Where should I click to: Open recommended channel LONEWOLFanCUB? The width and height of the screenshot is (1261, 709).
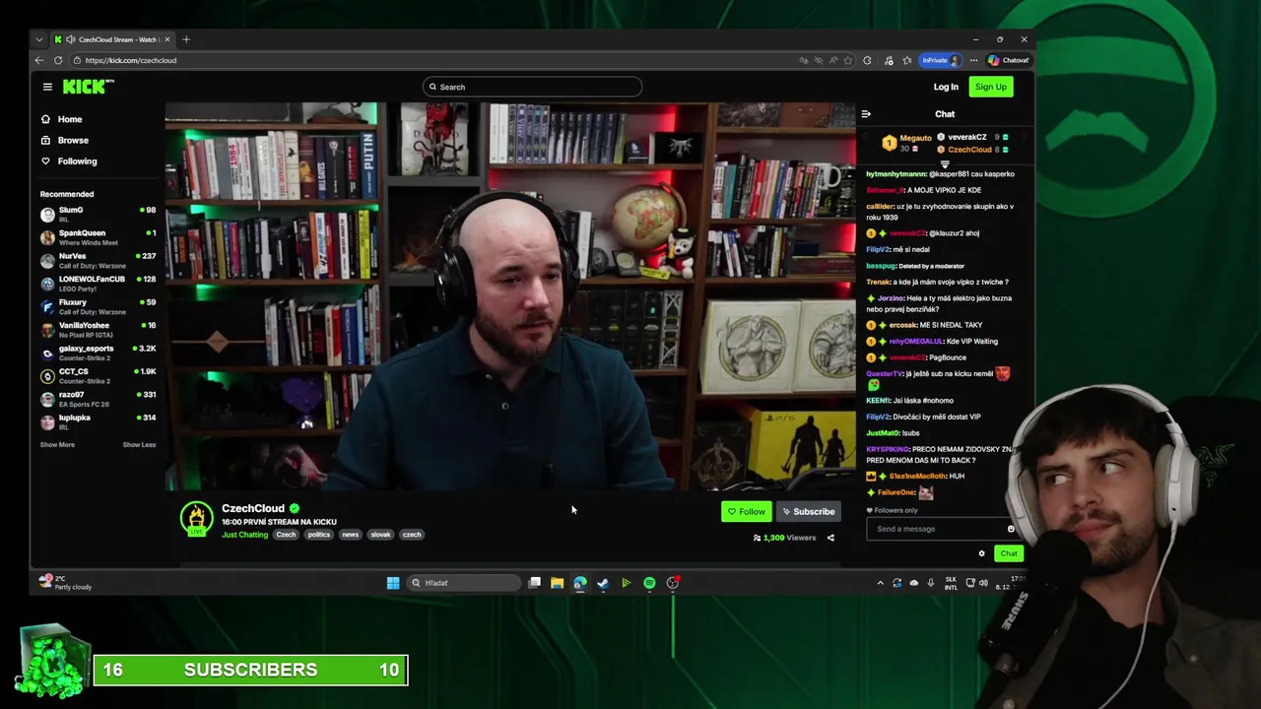(98, 283)
